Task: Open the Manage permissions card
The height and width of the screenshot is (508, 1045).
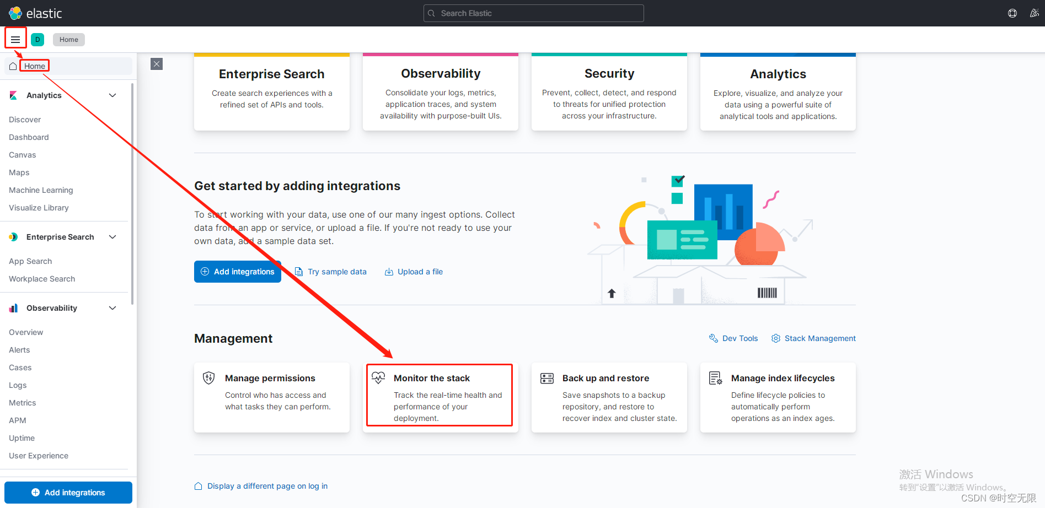Action: (x=272, y=397)
